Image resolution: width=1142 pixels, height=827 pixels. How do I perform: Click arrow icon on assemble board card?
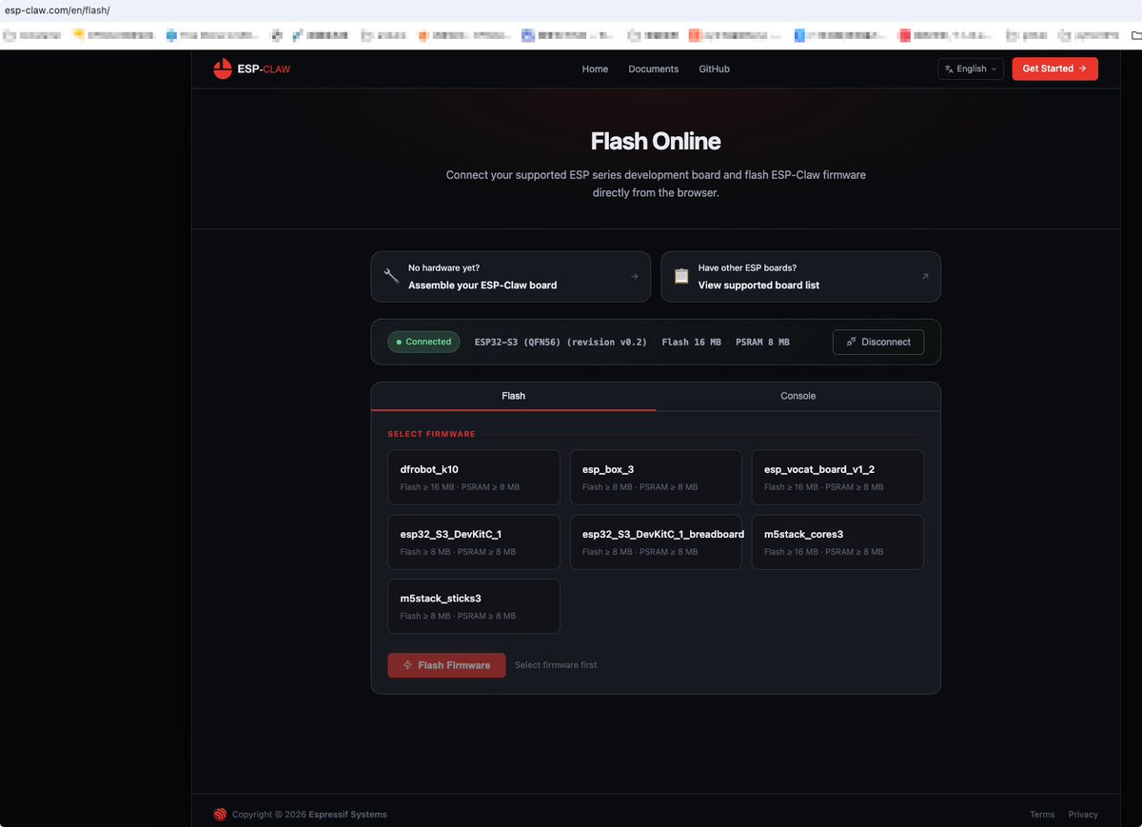tap(634, 277)
